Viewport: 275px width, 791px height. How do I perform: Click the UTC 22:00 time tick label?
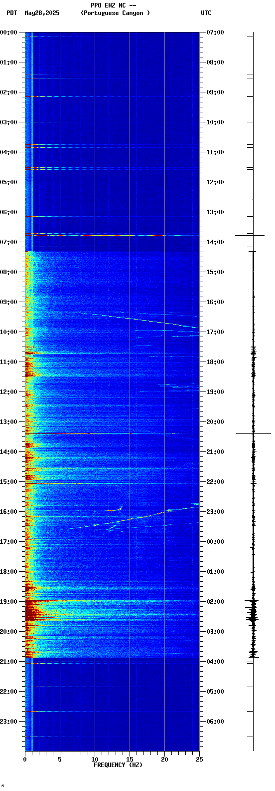click(x=215, y=482)
